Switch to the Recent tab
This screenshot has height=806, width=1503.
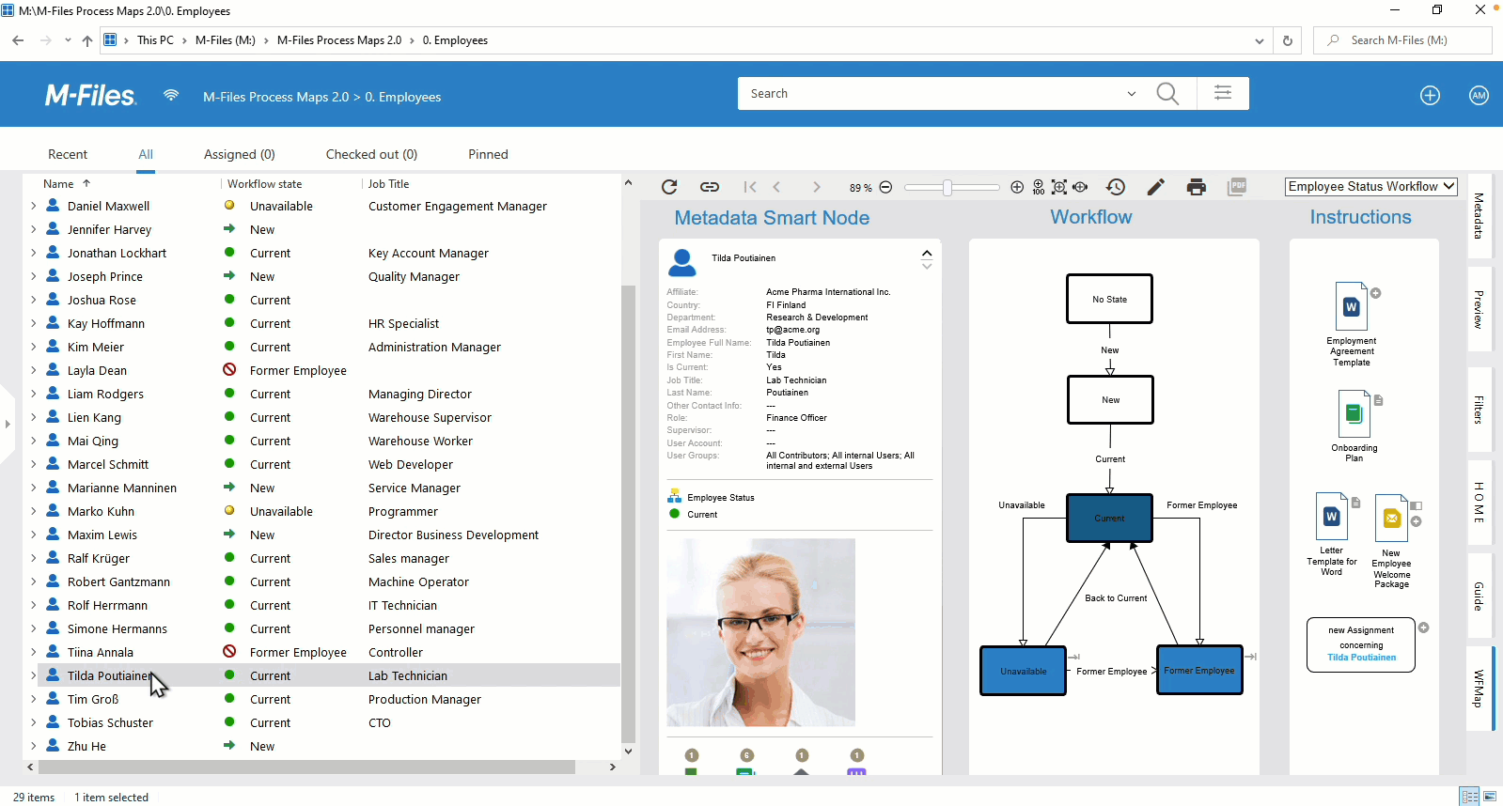point(68,154)
